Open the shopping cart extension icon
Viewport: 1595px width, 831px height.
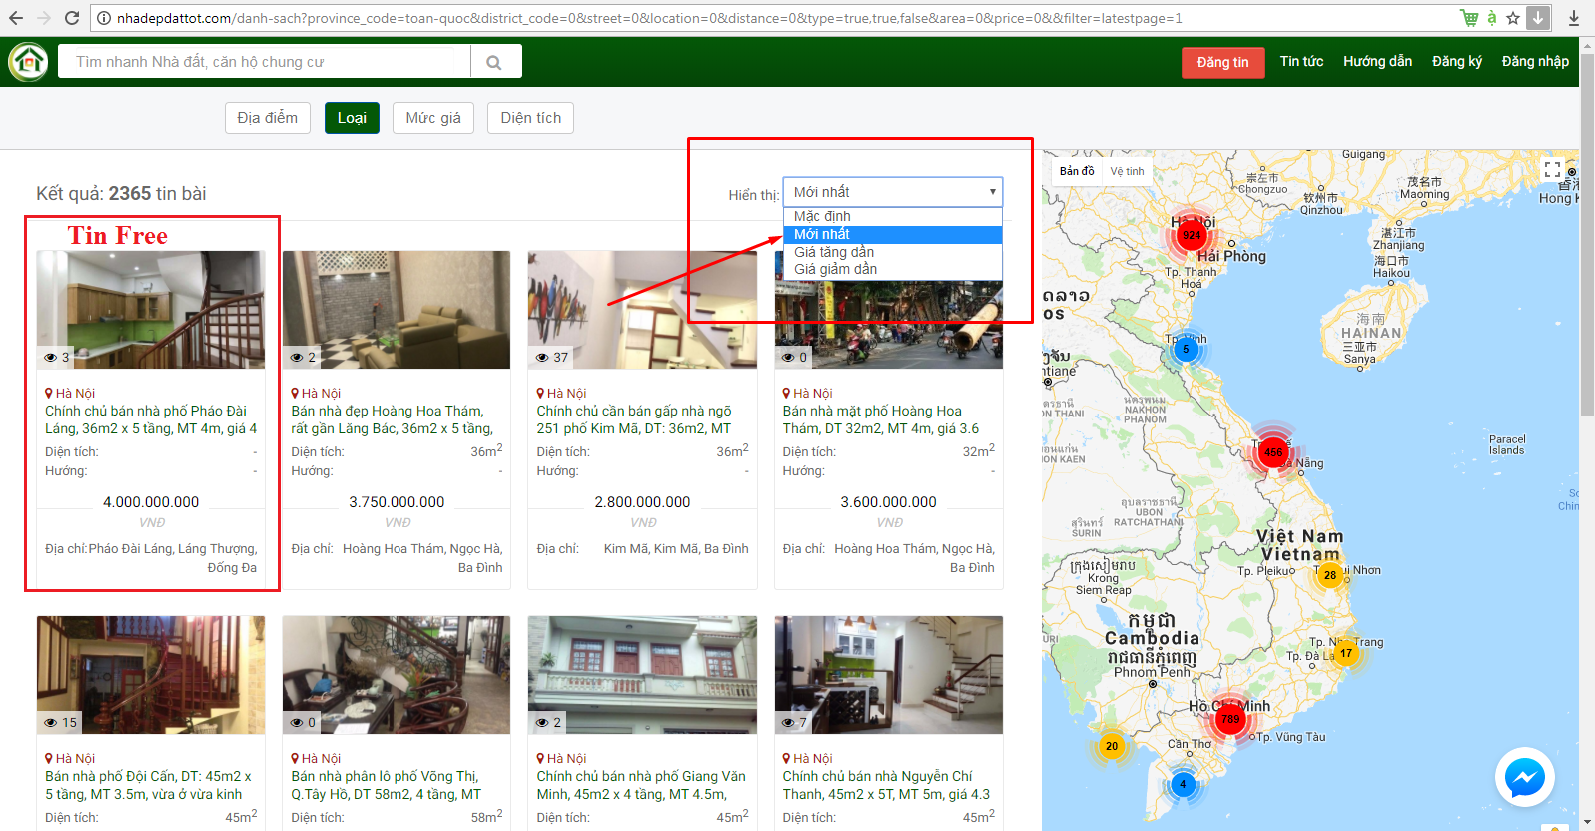click(x=1469, y=18)
